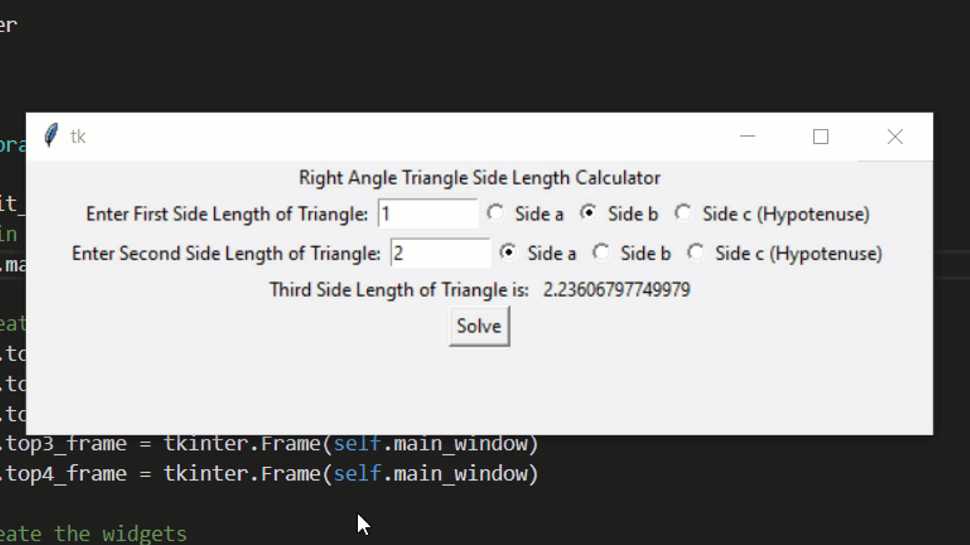Maximize the tk calculator window
This screenshot has height=545, width=970.
(x=820, y=137)
